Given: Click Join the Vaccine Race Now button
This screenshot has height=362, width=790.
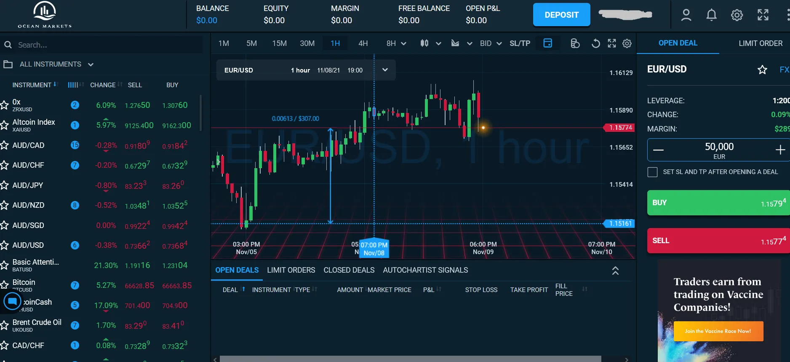Looking at the screenshot, I should (718, 331).
